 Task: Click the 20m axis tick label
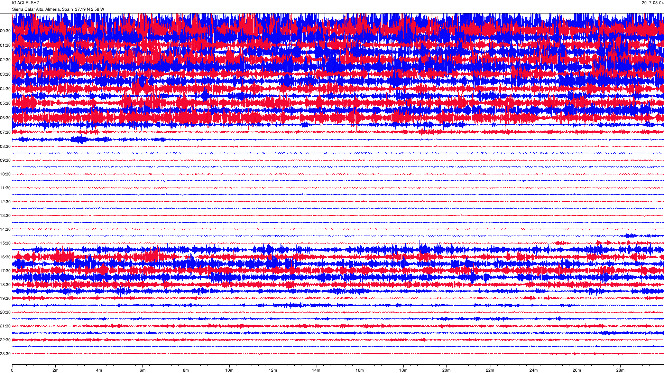(x=446, y=370)
